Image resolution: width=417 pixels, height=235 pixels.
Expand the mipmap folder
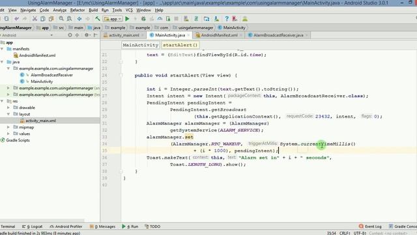(x=8, y=127)
